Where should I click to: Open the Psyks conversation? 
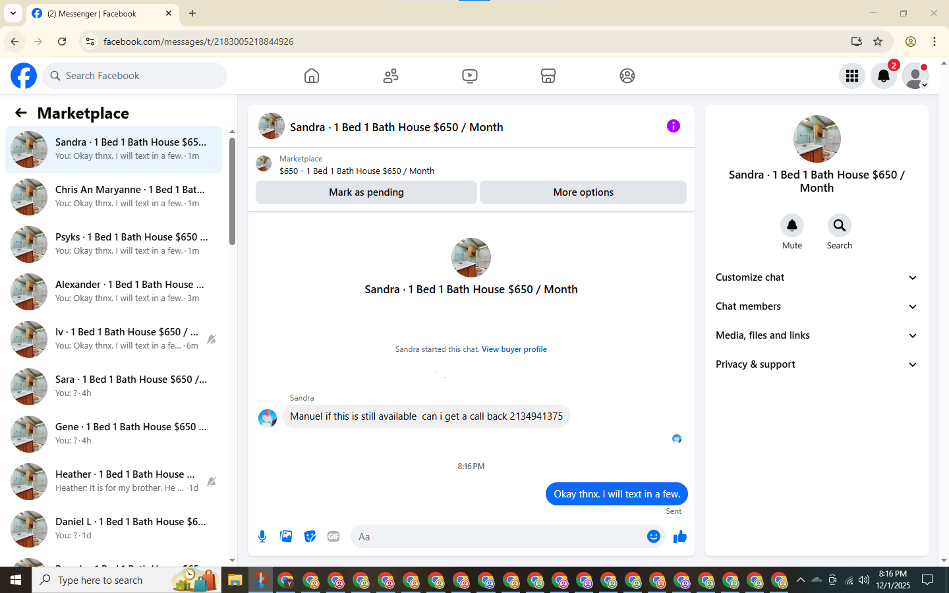113,244
